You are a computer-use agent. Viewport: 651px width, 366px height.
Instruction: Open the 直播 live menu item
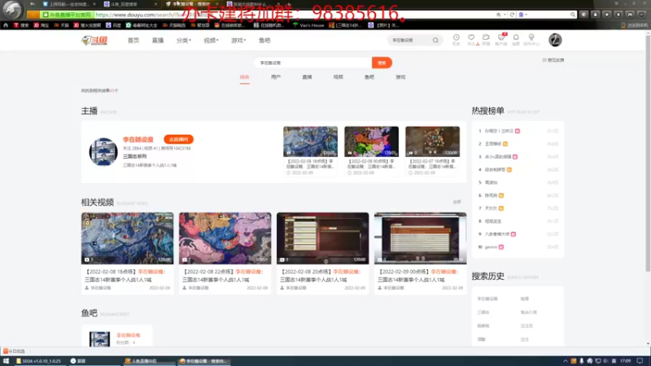point(158,40)
